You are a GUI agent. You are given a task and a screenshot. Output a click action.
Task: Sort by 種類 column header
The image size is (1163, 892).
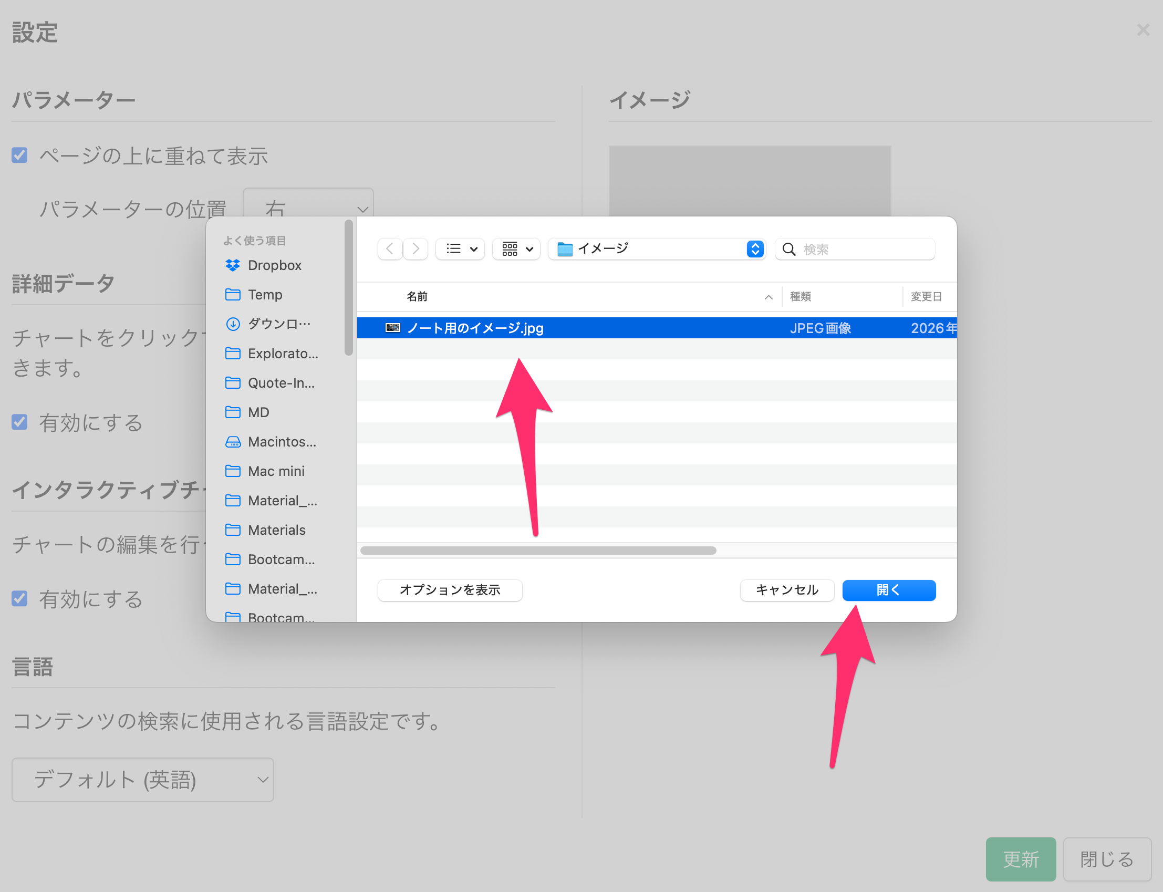coord(801,296)
